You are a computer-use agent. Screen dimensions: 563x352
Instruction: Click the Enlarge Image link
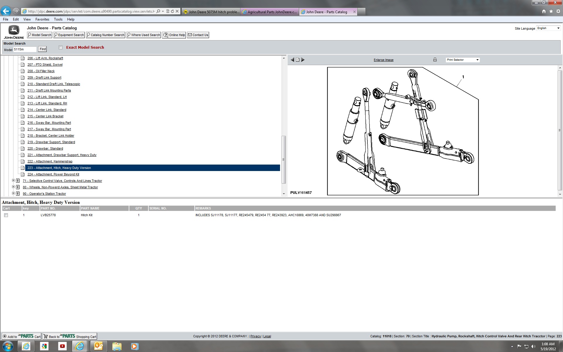(384, 60)
